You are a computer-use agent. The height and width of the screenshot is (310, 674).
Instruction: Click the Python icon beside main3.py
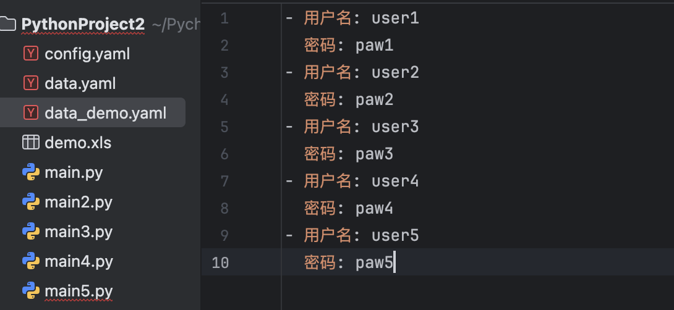30,232
